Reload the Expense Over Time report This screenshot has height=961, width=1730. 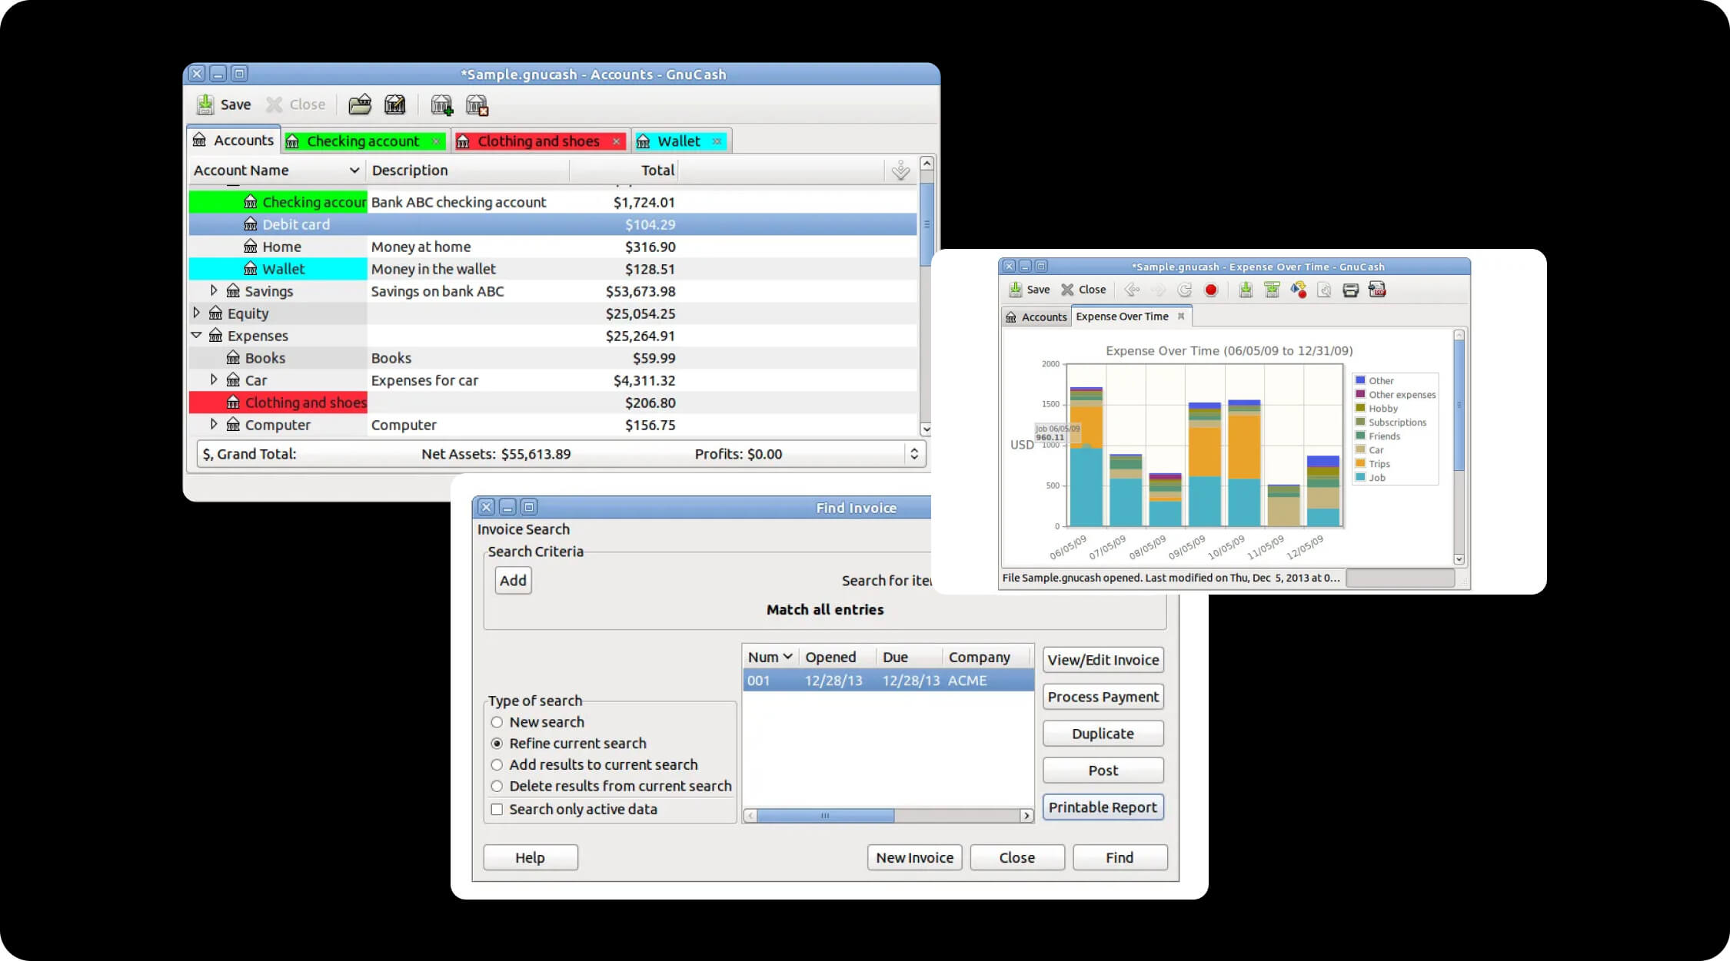coord(1185,290)
